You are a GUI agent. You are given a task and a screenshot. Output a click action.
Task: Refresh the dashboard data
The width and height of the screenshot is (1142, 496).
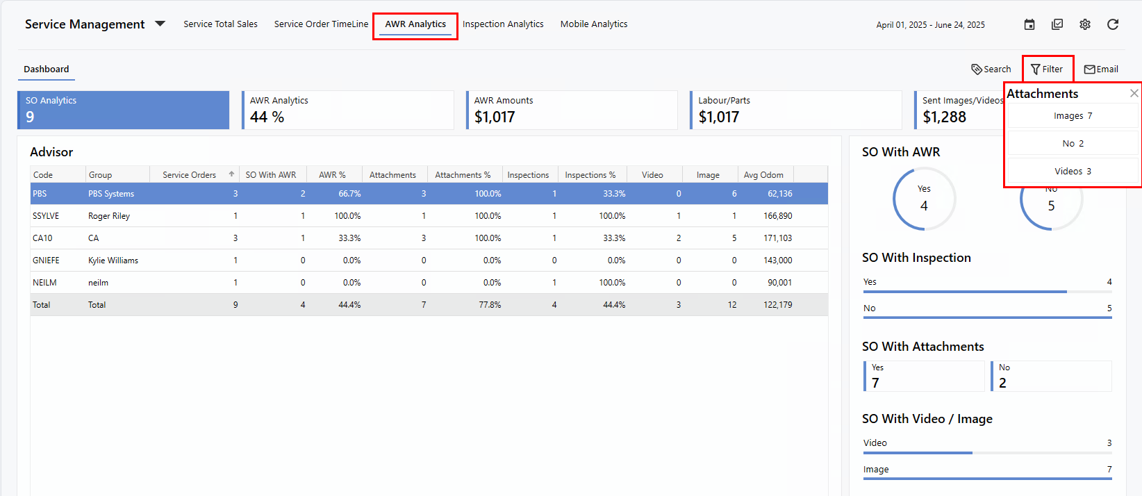point(1113,24)
